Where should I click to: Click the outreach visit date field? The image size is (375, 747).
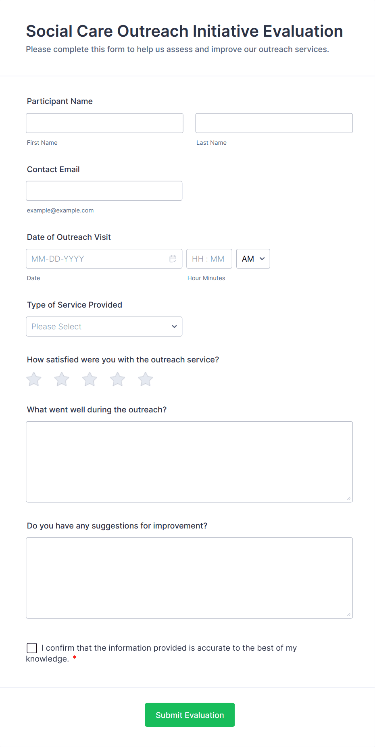(97, 259)
